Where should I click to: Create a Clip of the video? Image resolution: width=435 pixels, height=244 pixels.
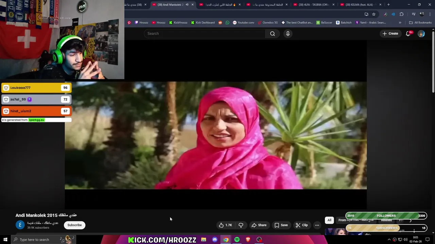tap(302, 225)
